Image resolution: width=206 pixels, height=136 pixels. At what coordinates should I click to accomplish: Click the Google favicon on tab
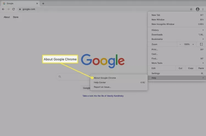click(x=4, y=4)
